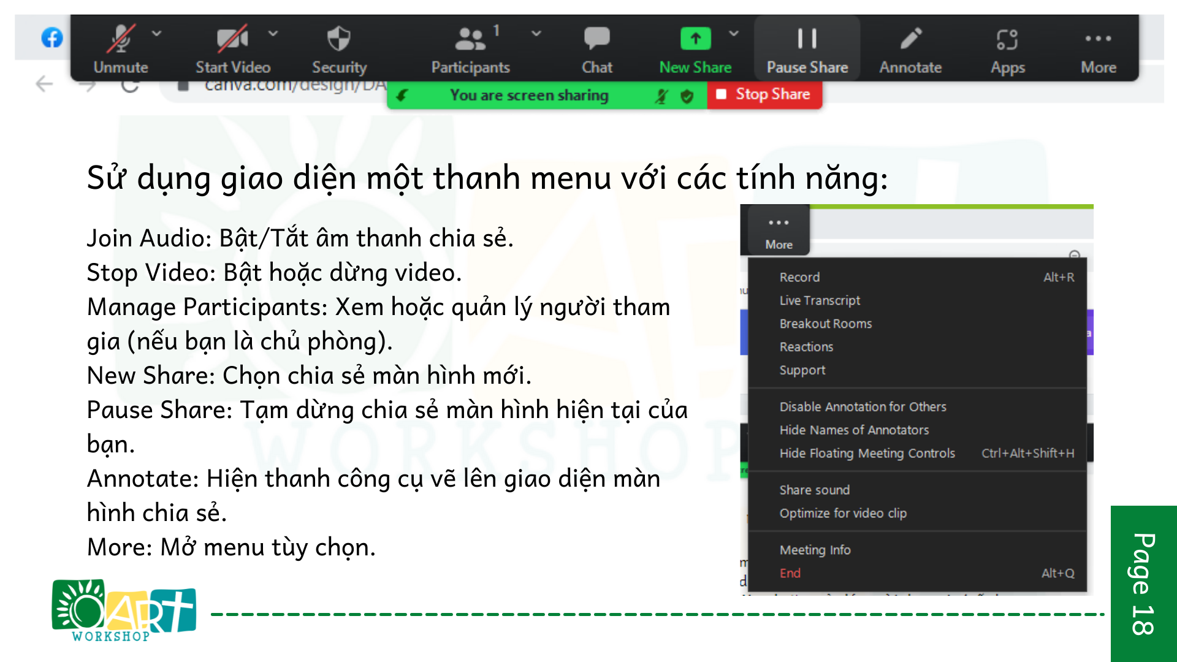The image size is (1177, 662).
Task: Click End to leave the meeting
Action: 790,573
